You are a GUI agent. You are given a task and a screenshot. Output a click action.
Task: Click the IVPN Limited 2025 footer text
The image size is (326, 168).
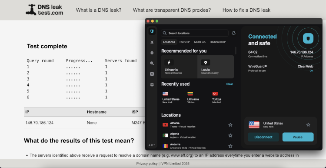[x=174, y=164]
